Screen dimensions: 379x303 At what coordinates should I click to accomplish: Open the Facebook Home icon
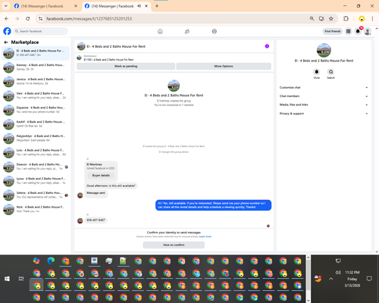coord(160,31)
